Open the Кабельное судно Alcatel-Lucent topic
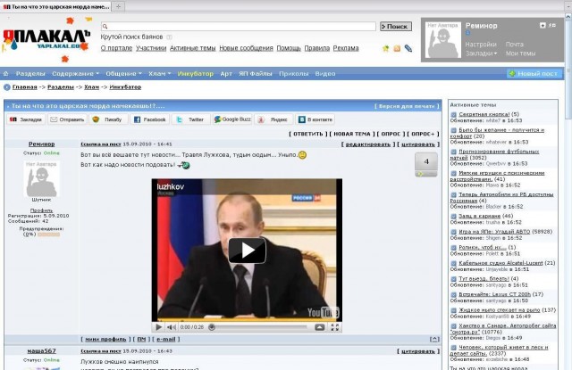This screenshot has width=572, height=370. point(500,263)
